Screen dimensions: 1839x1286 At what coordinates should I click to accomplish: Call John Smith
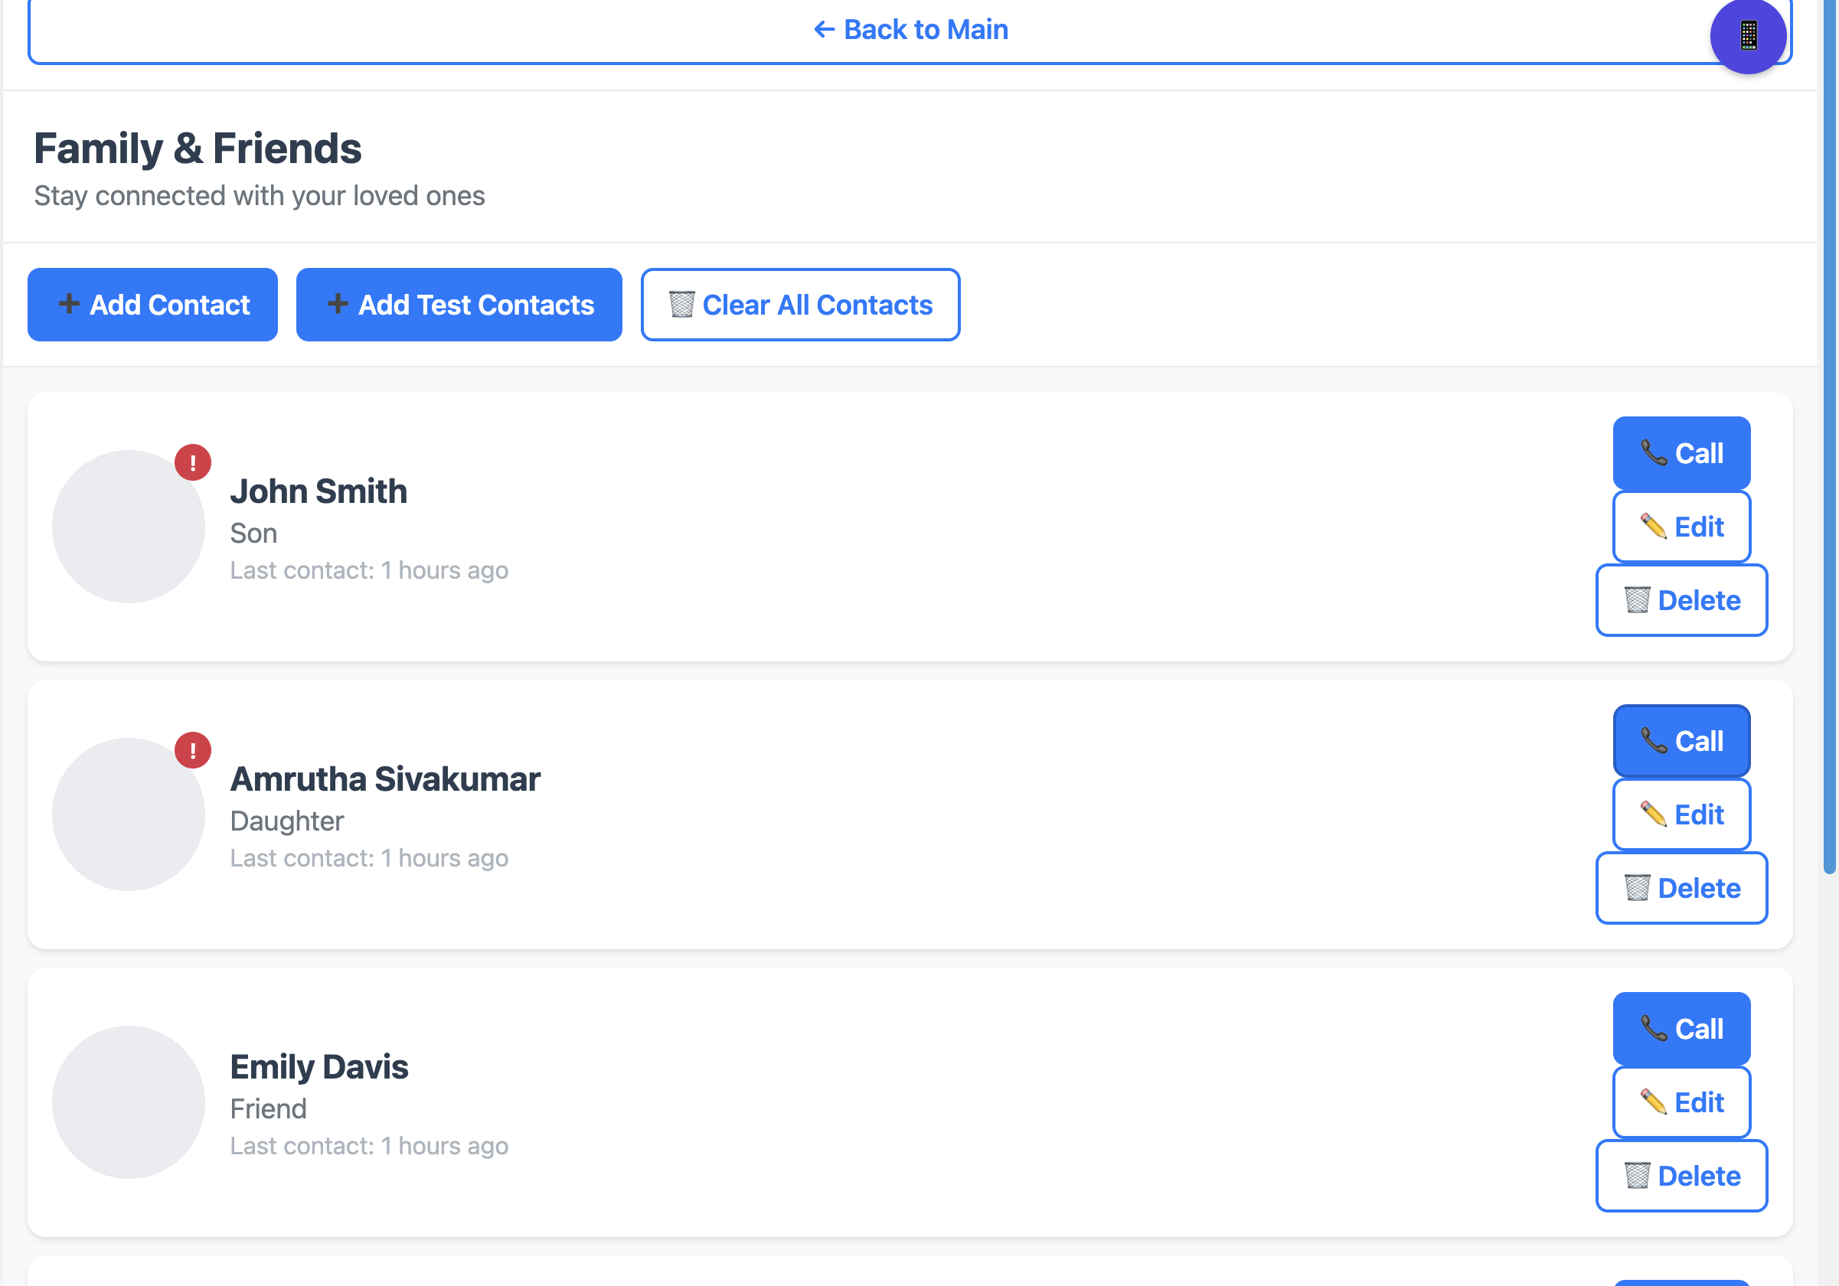pyautogui.click(x=1681, y=453)
